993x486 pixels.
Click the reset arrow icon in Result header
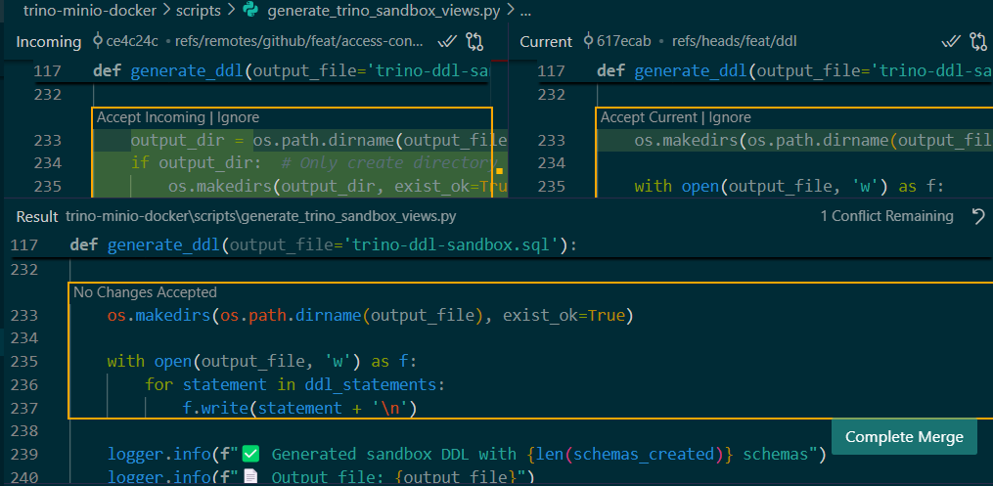click(x=977, y=216)
